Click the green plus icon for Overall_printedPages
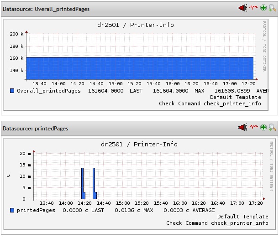The image size is (279, 238). tap(263, 8)
